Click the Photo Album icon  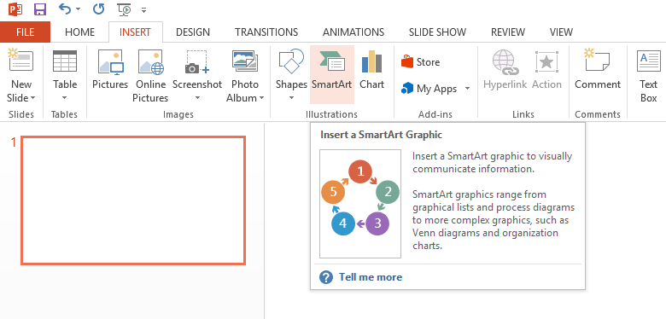(245, 61)
